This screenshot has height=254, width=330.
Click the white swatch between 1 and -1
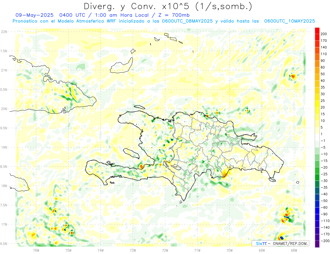(317, 137)
